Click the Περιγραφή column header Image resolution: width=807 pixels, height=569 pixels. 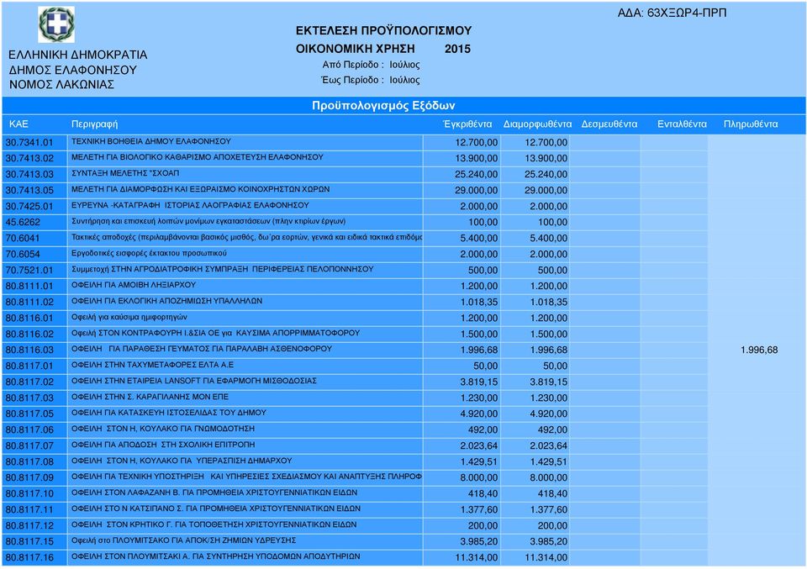point(94,124)
